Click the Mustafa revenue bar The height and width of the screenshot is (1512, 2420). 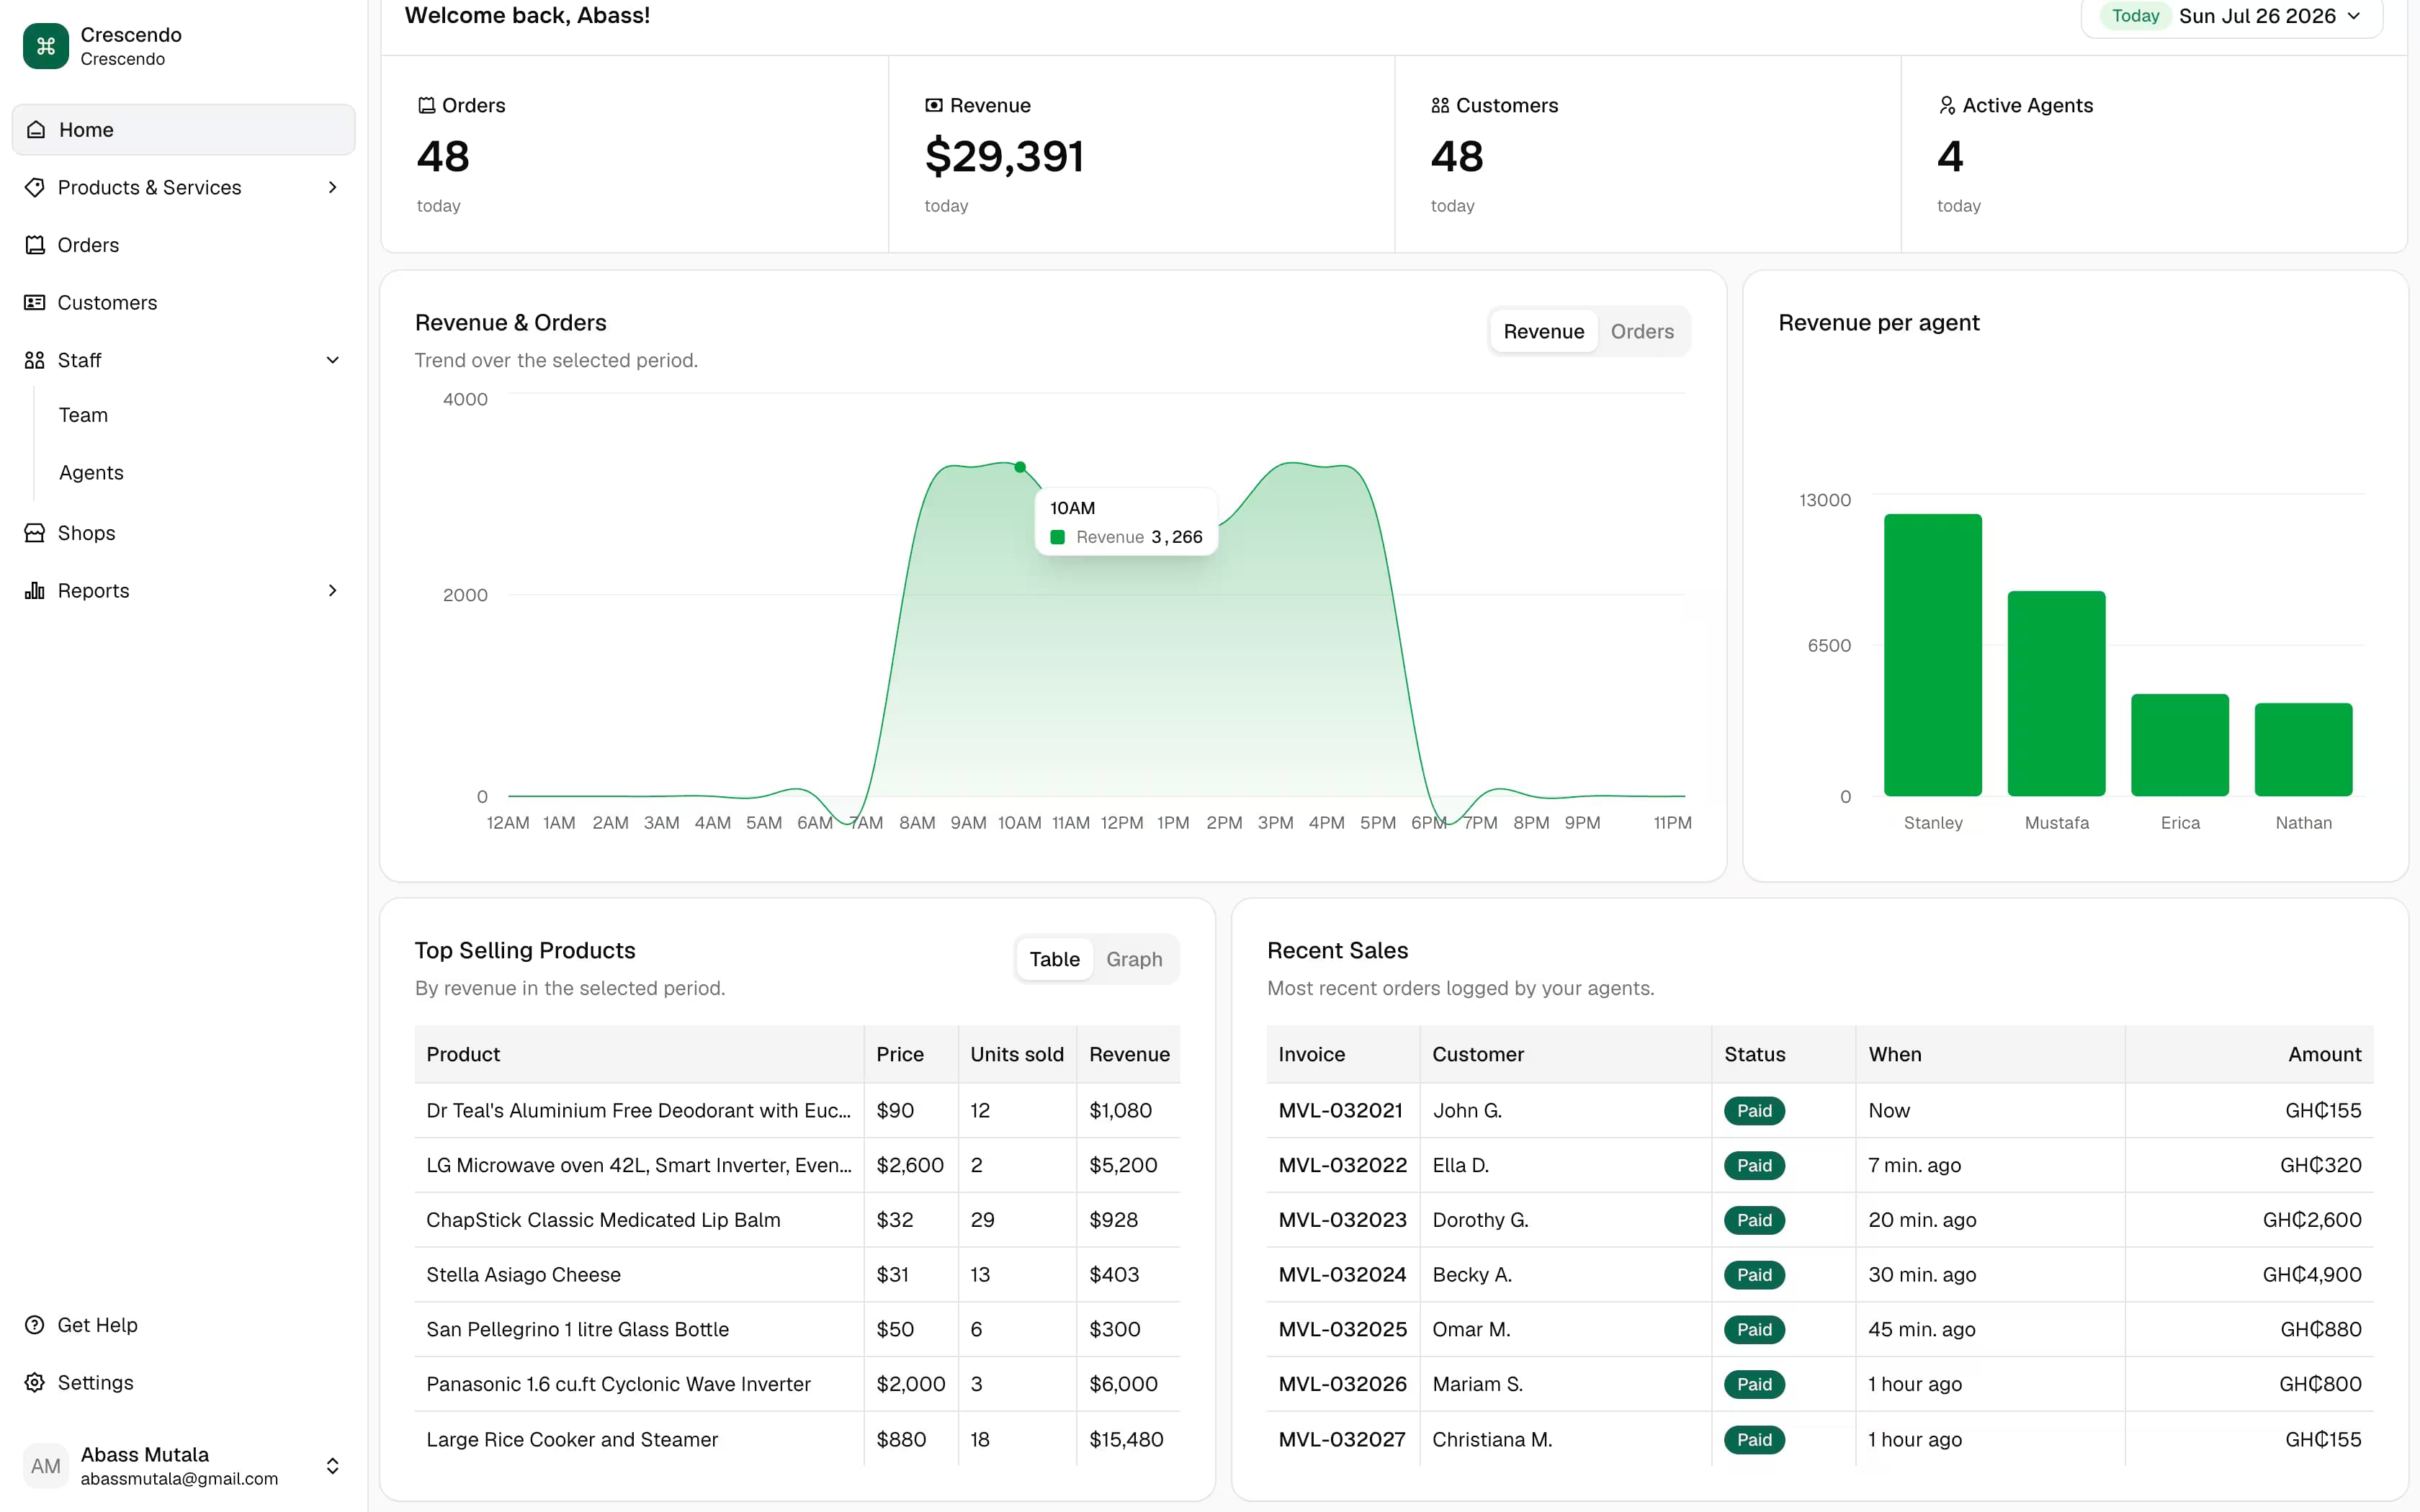tap(2056, 693)
